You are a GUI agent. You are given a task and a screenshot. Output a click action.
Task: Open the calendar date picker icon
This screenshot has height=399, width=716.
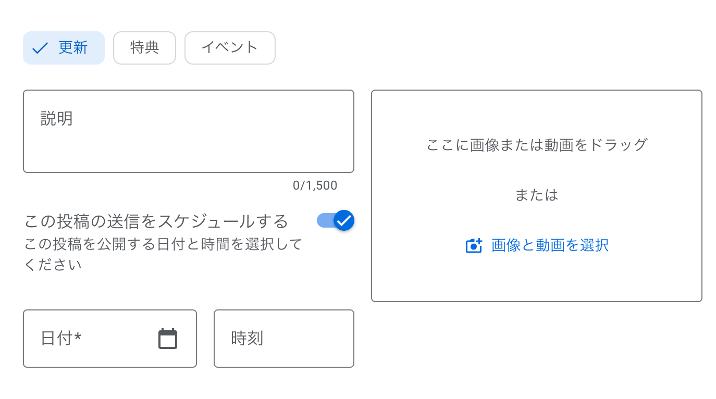point(168,339)
